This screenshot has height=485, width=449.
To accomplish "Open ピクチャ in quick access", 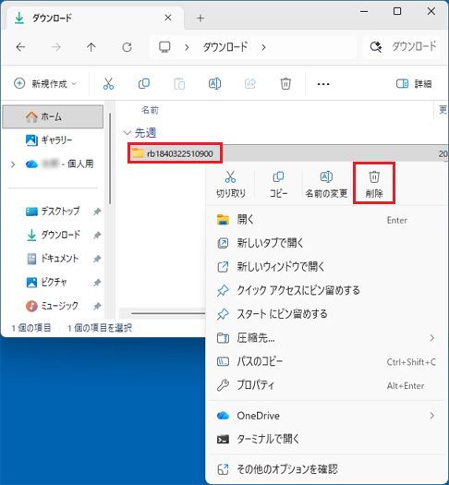I will tap(46, 282).
